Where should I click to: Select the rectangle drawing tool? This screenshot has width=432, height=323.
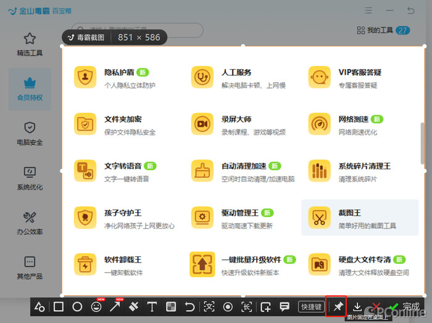(x=59, y=306)
